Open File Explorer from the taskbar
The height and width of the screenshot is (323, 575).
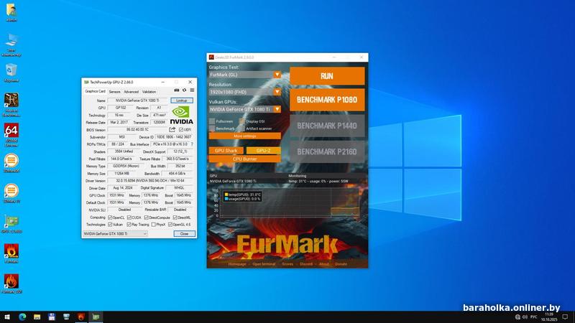tap(37, 317)
